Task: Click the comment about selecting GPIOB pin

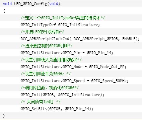Action: click(47, 46)
